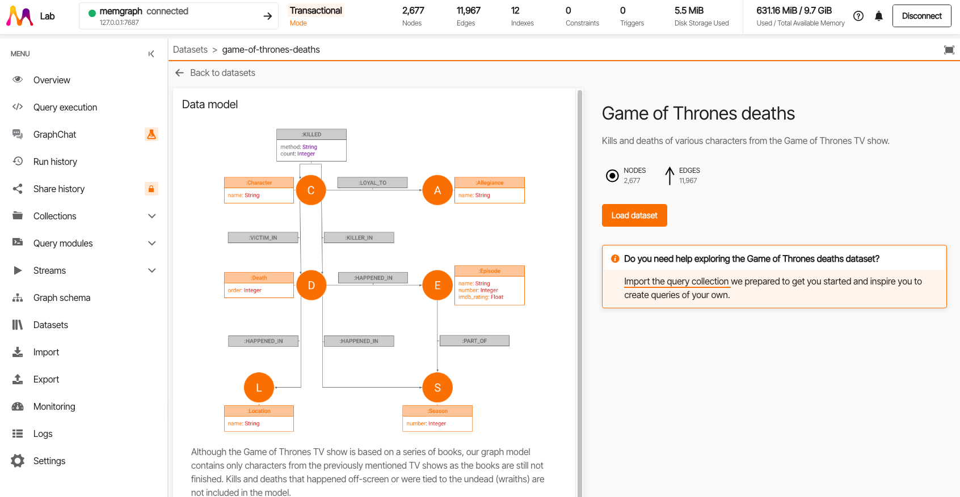
Task: Click the 0 Triggers statistic
Action: point(632,16)
